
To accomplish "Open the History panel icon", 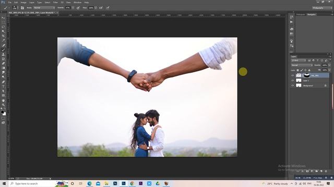I will [x=292, y=17].
